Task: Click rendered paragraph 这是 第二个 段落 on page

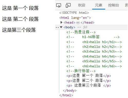Action: coord(20,19)
